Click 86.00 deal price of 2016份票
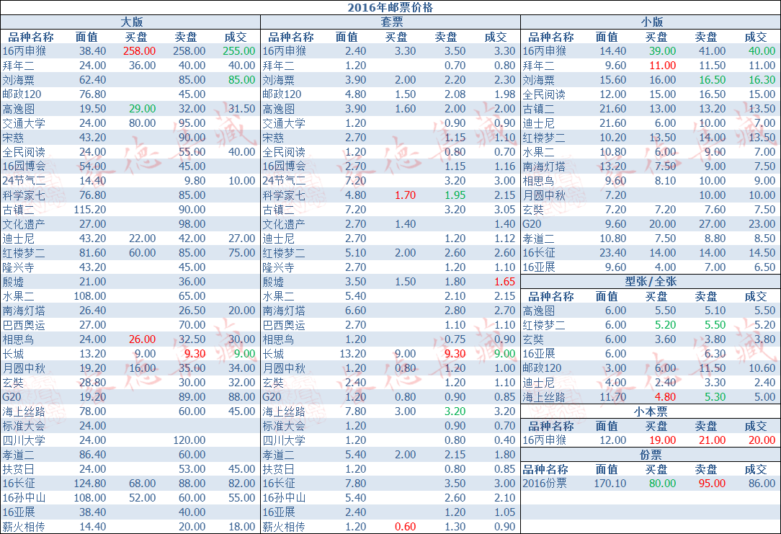 pyautogui.click(x=762, y=483)
